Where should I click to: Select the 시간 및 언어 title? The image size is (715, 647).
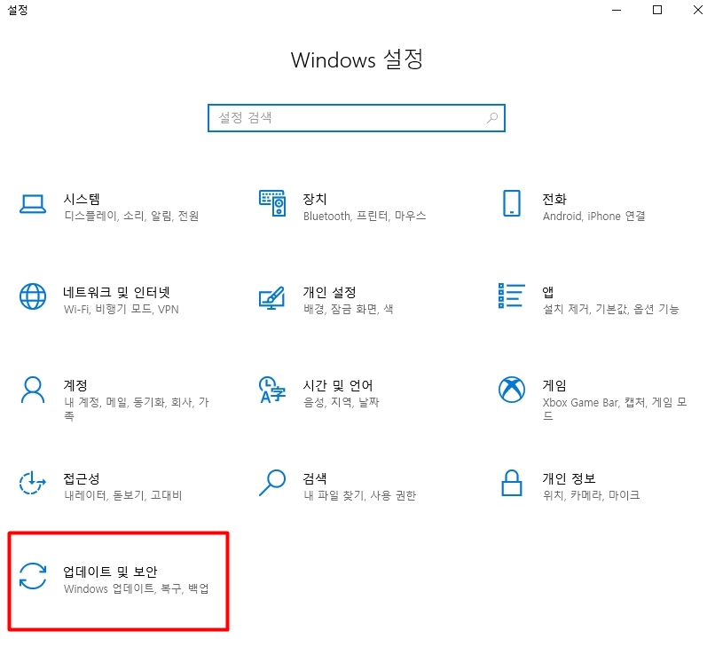(x=338, y=385)
